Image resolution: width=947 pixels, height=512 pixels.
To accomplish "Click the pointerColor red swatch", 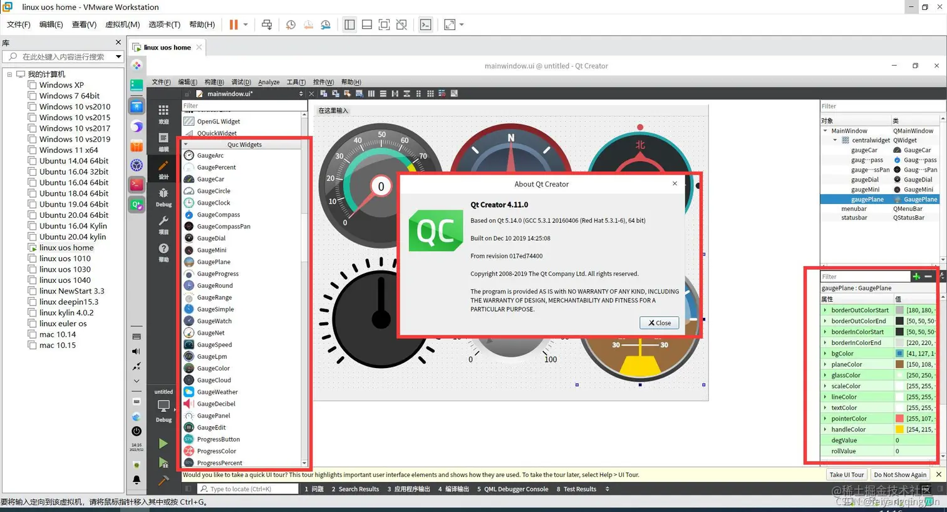I will pyautogui.click(x=899, y=419).
